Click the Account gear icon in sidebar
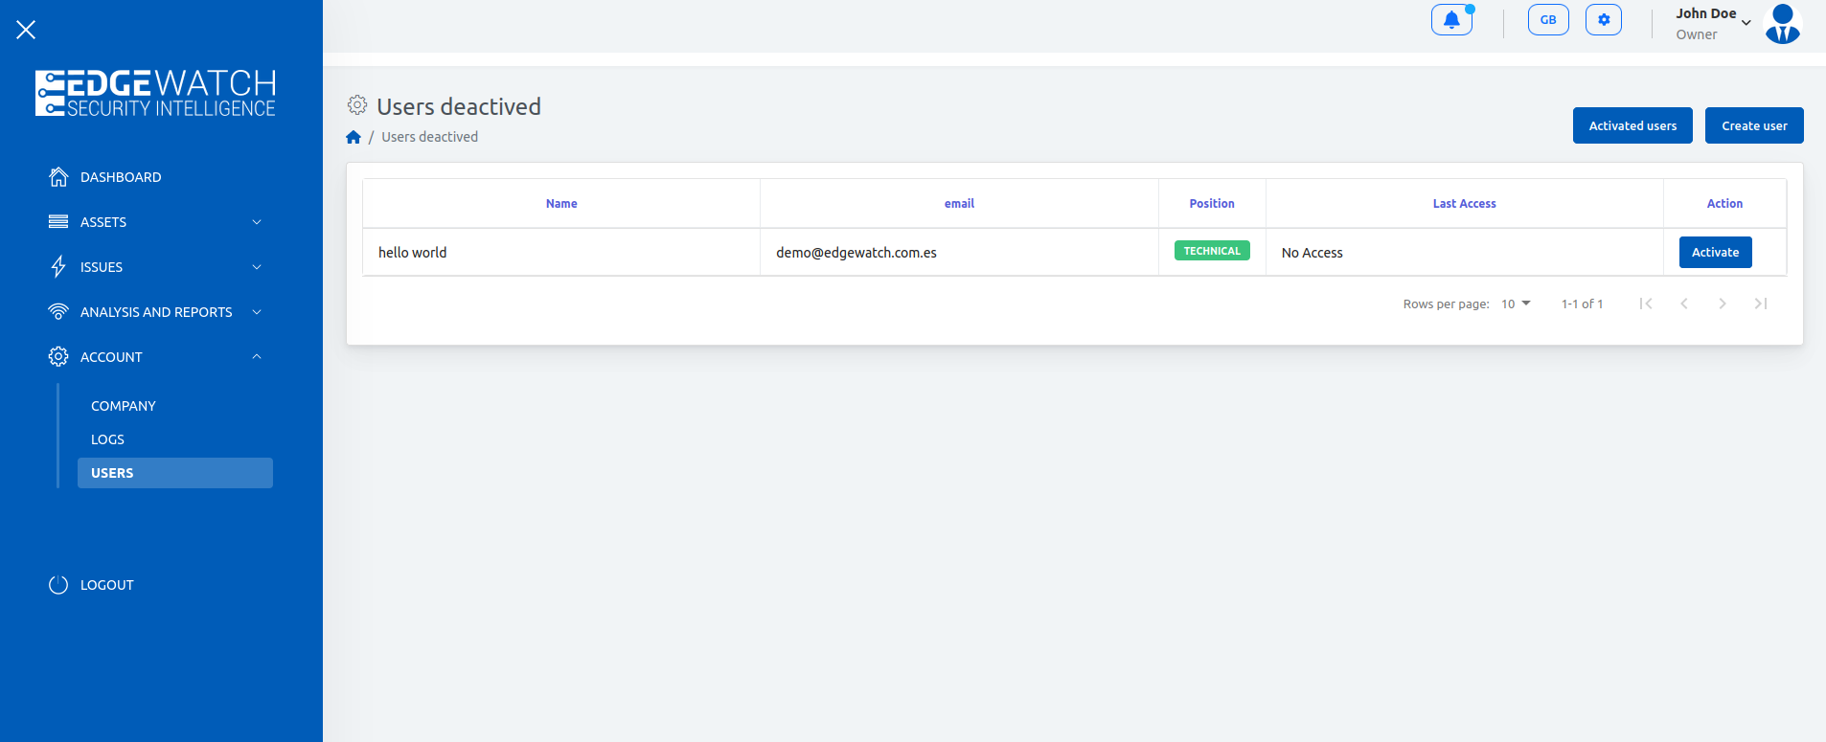Viewport: 1826px width, 742px height. pos(58,357)
